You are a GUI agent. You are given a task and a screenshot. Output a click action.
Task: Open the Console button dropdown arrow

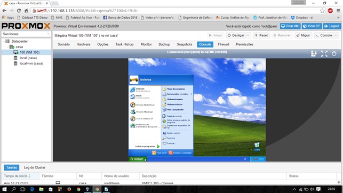click(x=336, y=35)
